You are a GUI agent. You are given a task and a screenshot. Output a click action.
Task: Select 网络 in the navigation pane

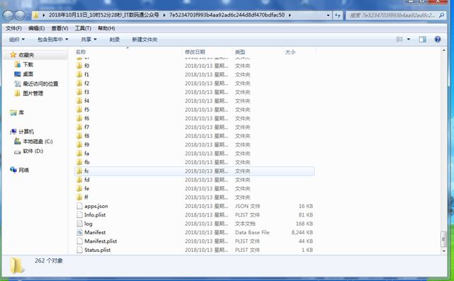tap(23, 170)
